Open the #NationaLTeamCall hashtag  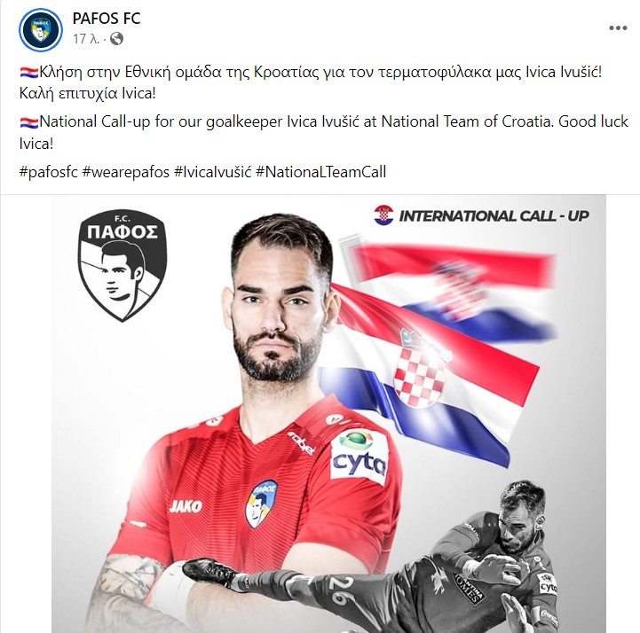coord(320,172)
